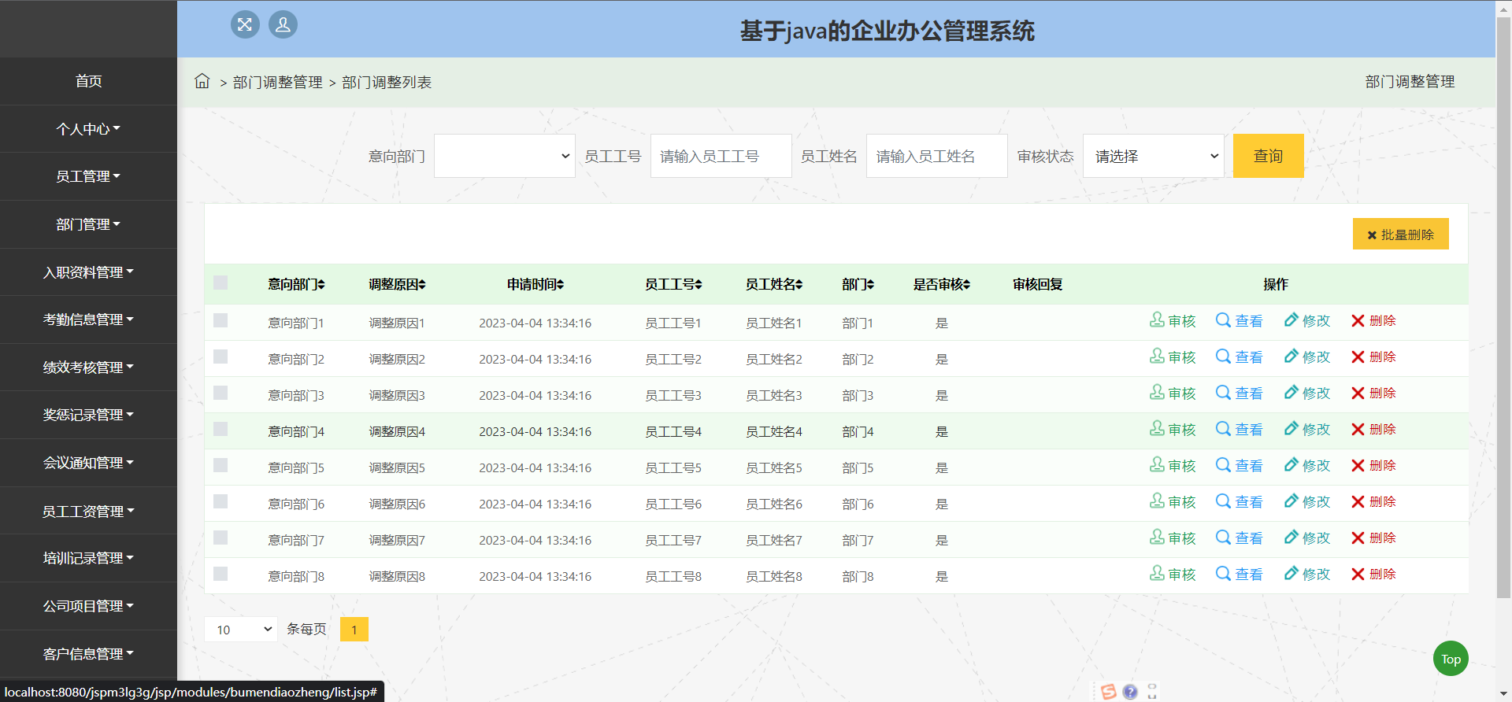This screenshot has height=702, width=1512.
Task: Check the box for row 意向部门3
Action: coord(220,393)
